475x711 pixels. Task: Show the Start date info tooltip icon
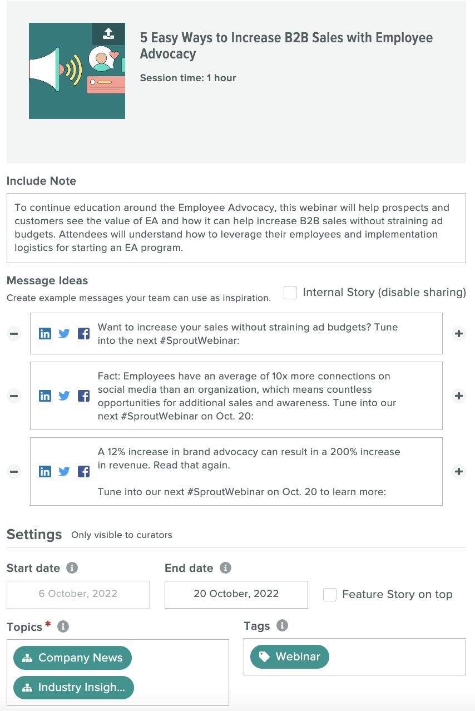coord(72,568)
